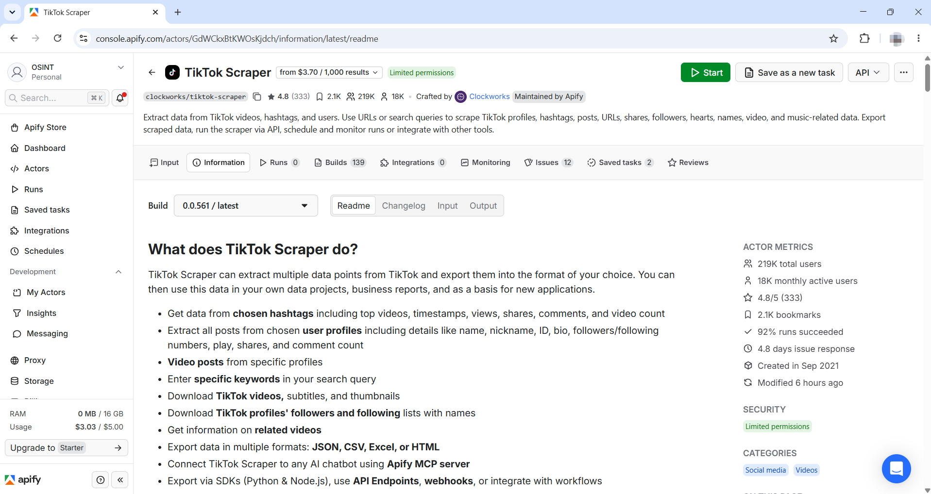The height and width of the screenshot is (494, 931).
Task: Open the help question mark icon
Action: pos(101,480)
